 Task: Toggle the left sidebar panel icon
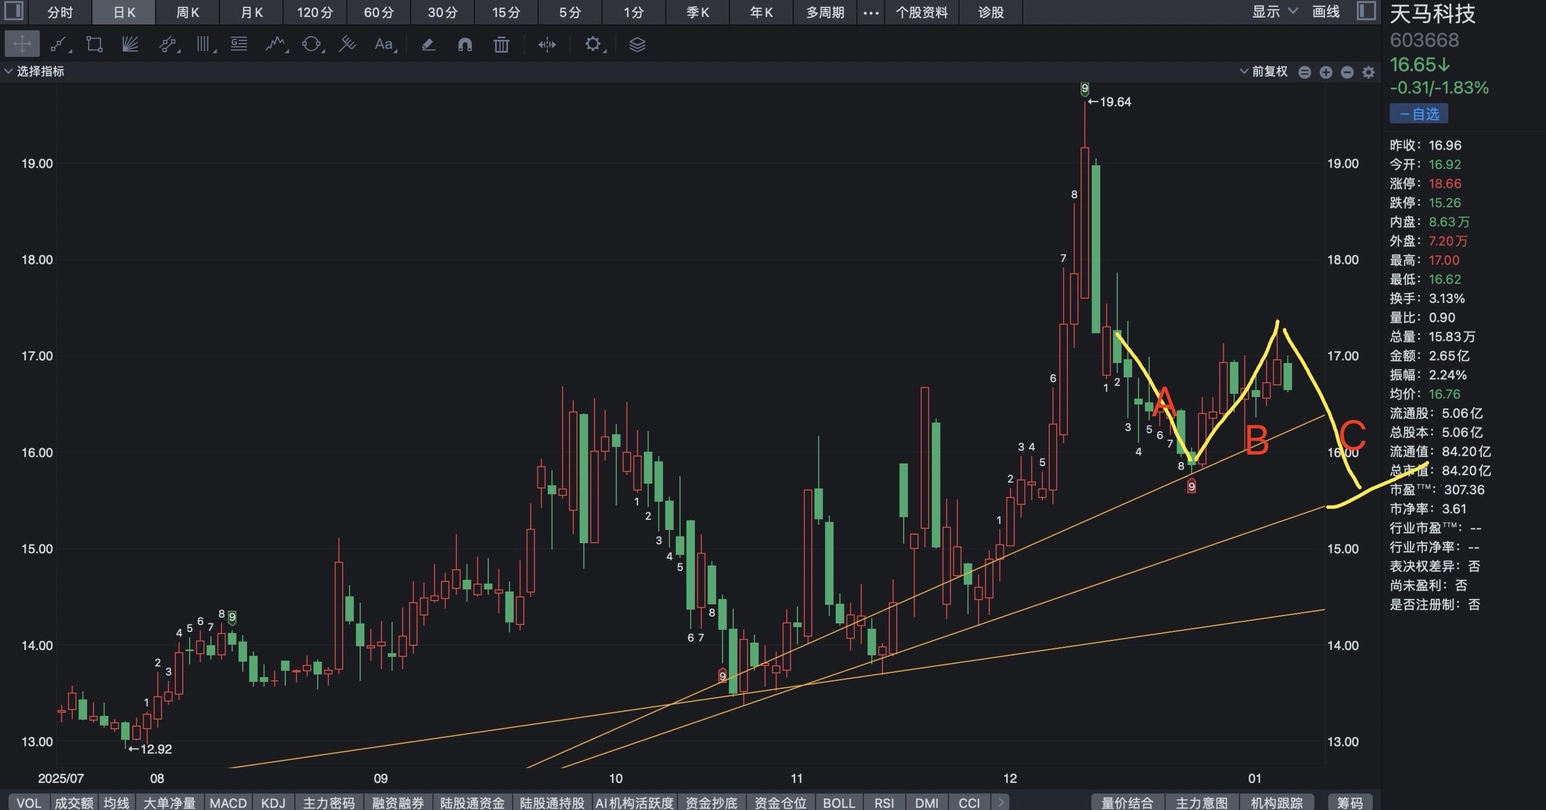13,11
